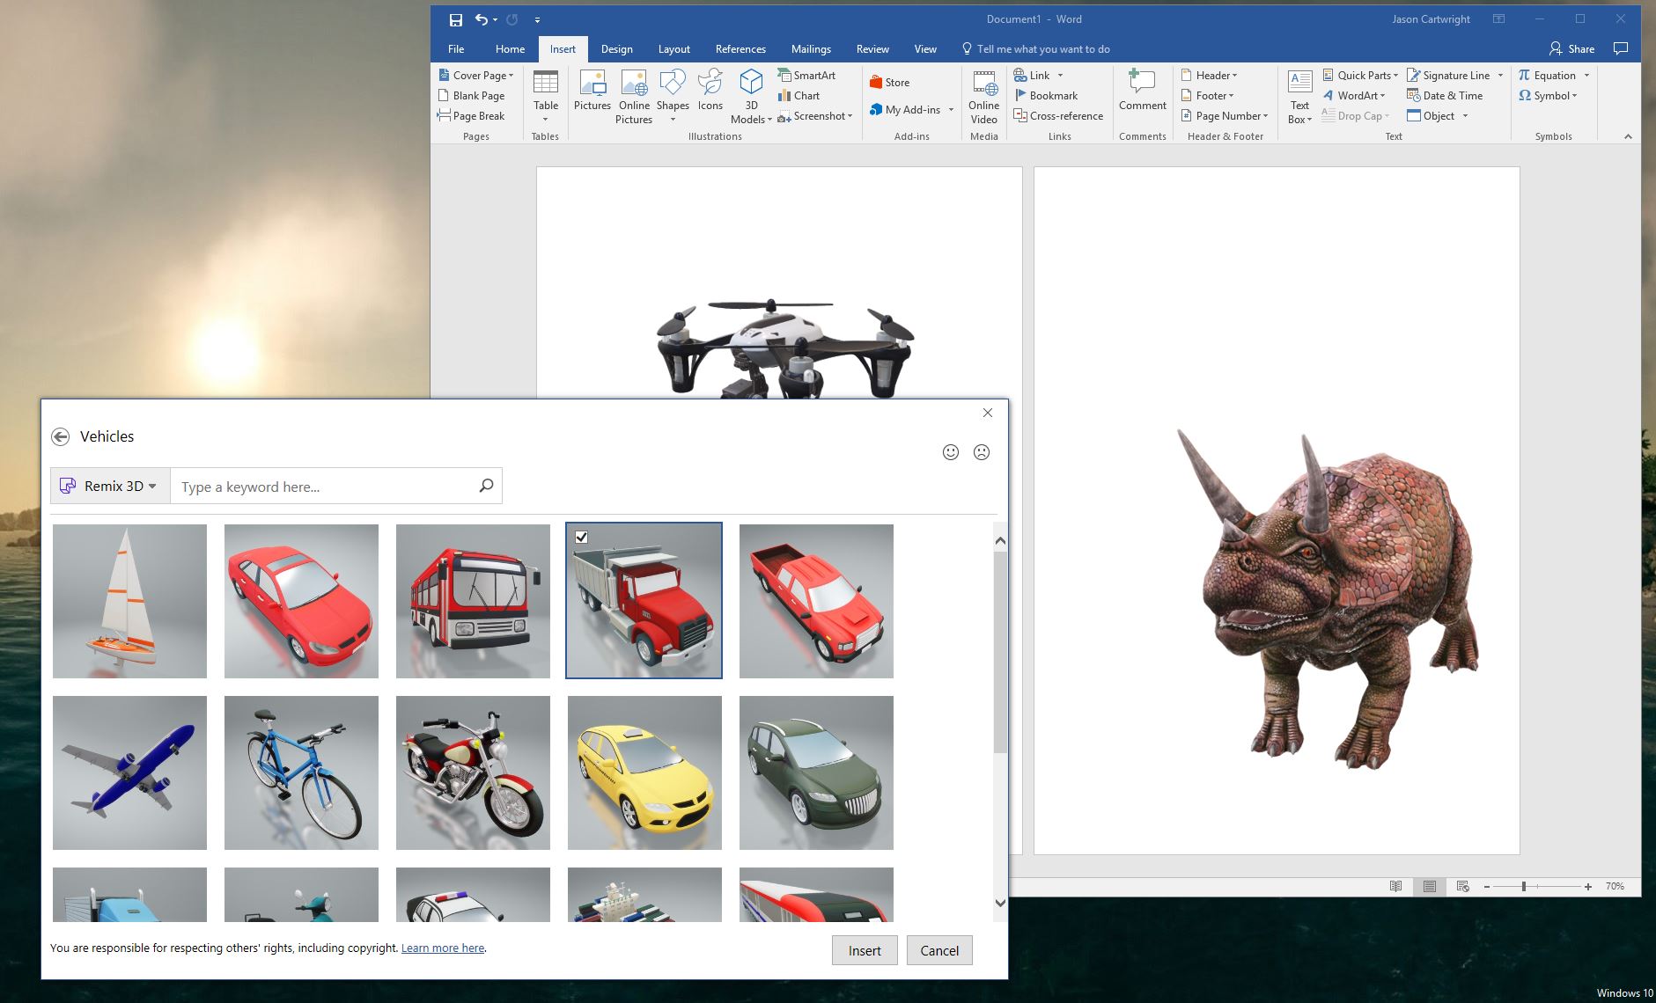Add a Bookmark
The width and height of the screenshot is (1656, 1003).
(x=1048, y=95)
